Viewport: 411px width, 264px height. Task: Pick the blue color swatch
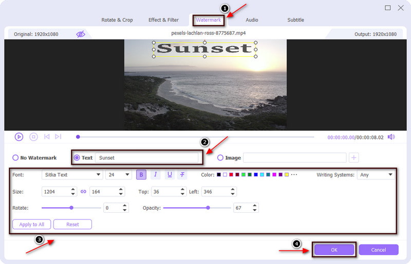pyautogui.click(x=256, y=174)
